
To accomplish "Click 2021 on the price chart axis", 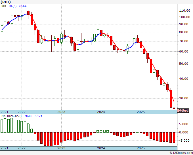I will coord(5,112).
